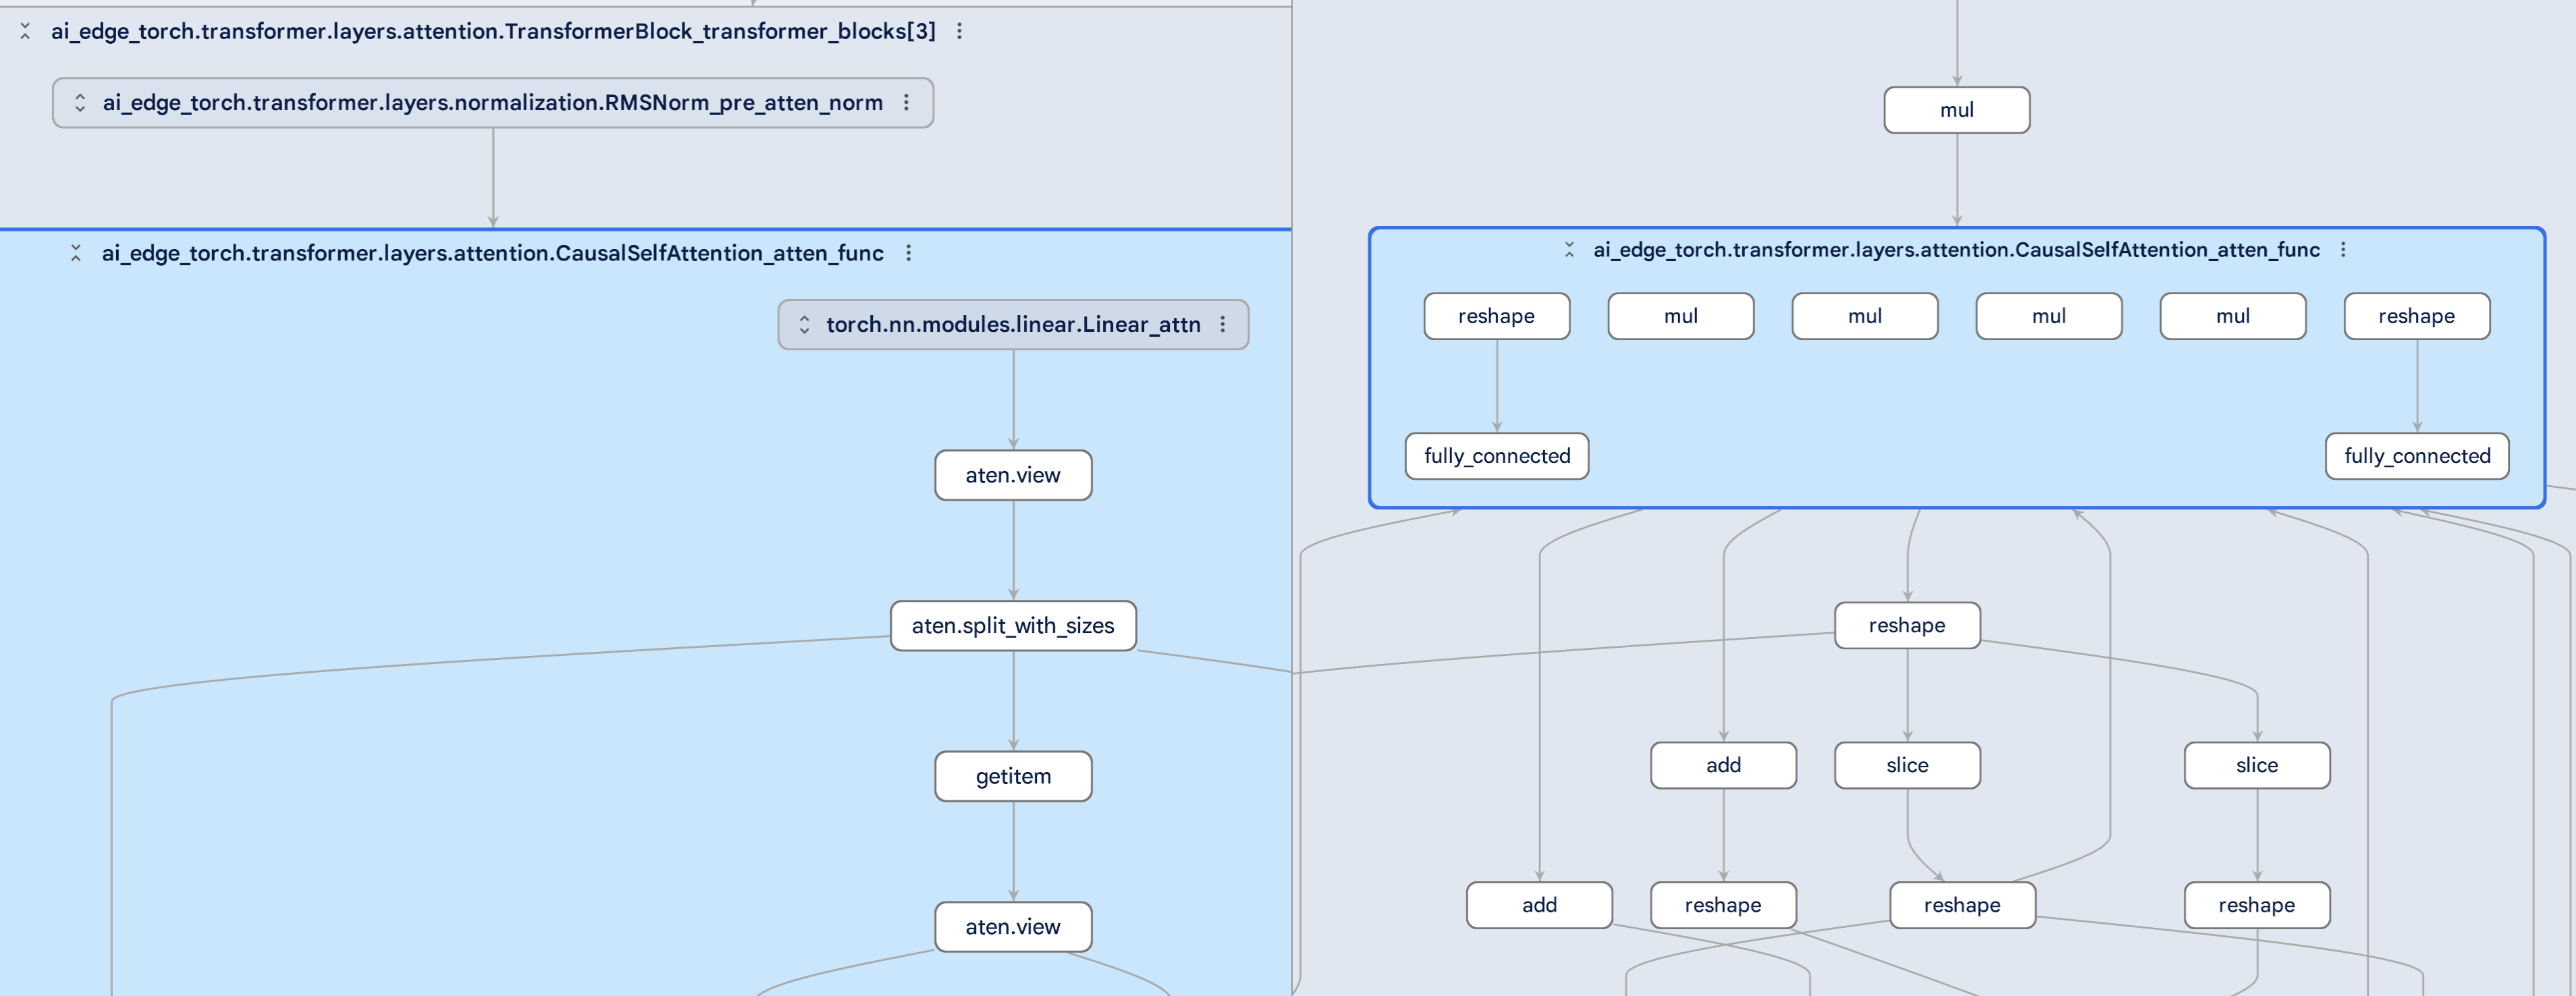Select the left fully_connected node
The image size is (2576, 996).
pyautogui.click(x=1496, y=456)
